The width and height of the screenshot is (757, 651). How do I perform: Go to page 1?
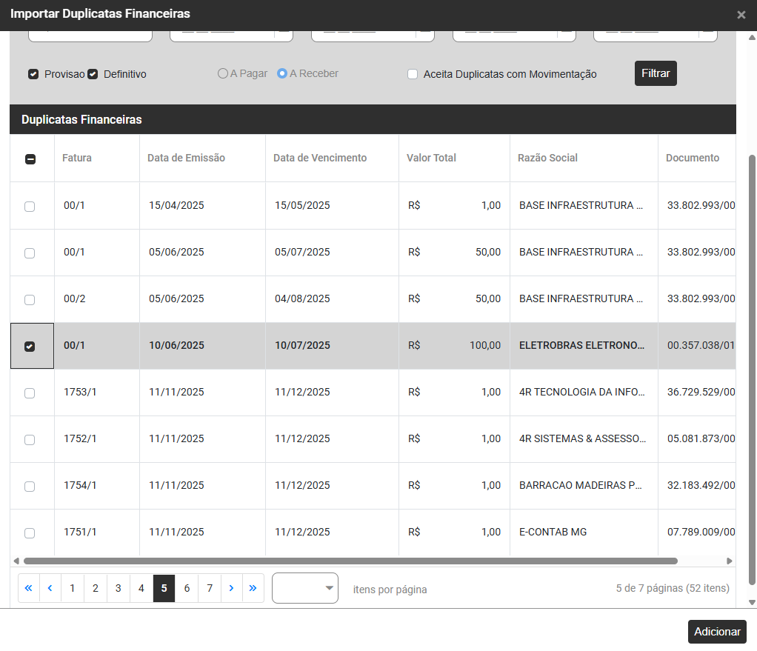(72, 588)
